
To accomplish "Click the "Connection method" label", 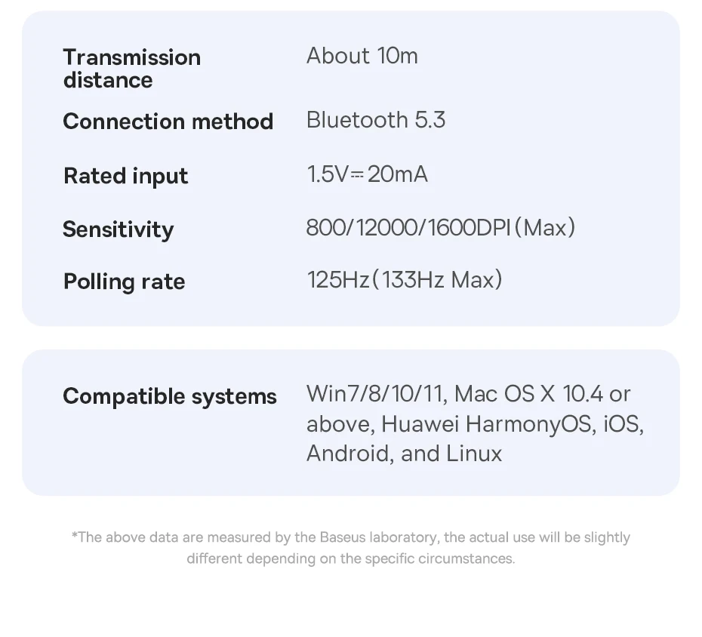I will coord(168,122).
